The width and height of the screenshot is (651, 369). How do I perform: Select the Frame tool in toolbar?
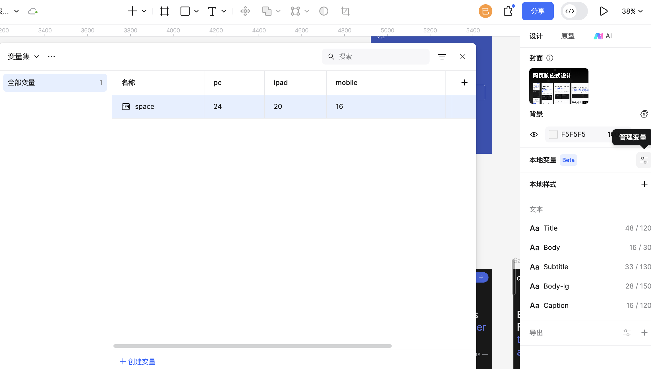(x=164, y=11)
